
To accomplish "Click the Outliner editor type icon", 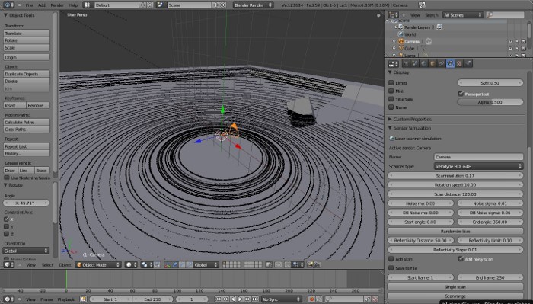I will click(393, 15).
